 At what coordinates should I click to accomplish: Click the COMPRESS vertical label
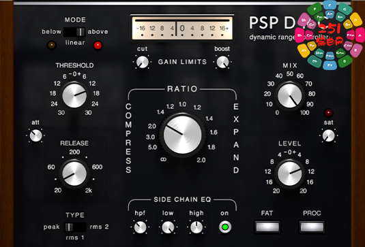click(x=128, y=138)
